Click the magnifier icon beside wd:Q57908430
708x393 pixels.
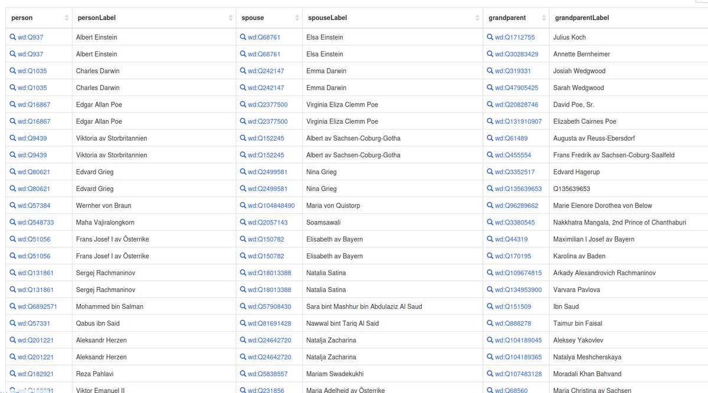click(242, 306)
